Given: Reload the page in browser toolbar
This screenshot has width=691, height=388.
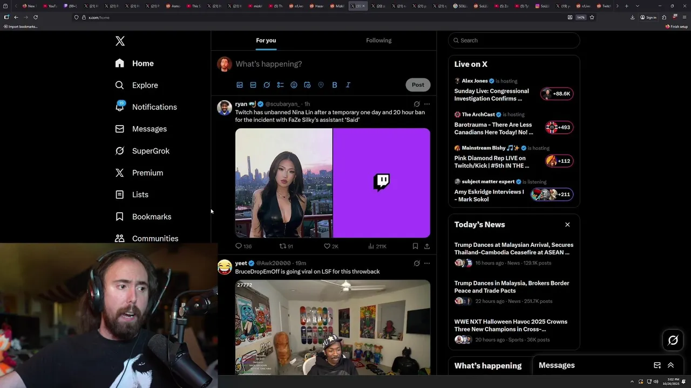Looking at the screenshot, I should [x=36, y=17].
